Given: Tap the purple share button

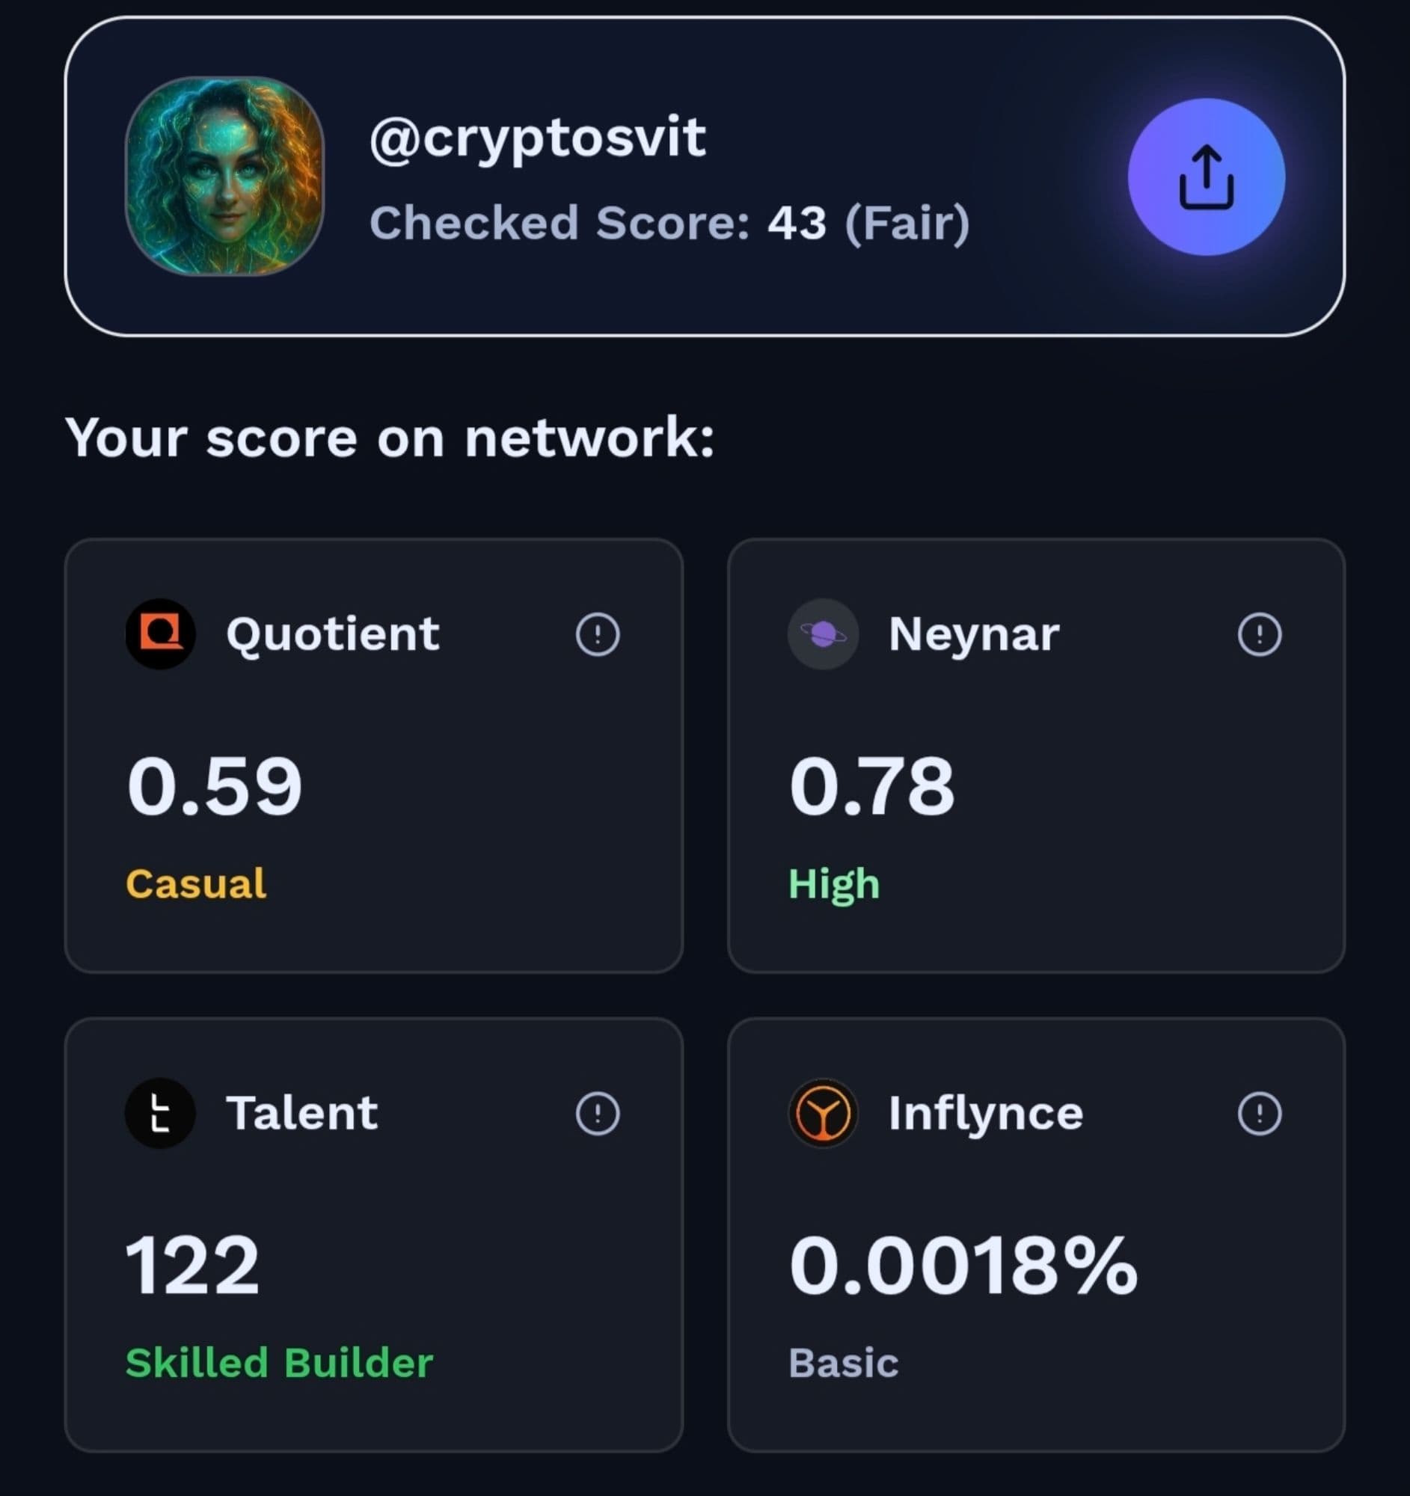Looking at the screenshot, I should pyautogui.click(x=1206, y=177).
